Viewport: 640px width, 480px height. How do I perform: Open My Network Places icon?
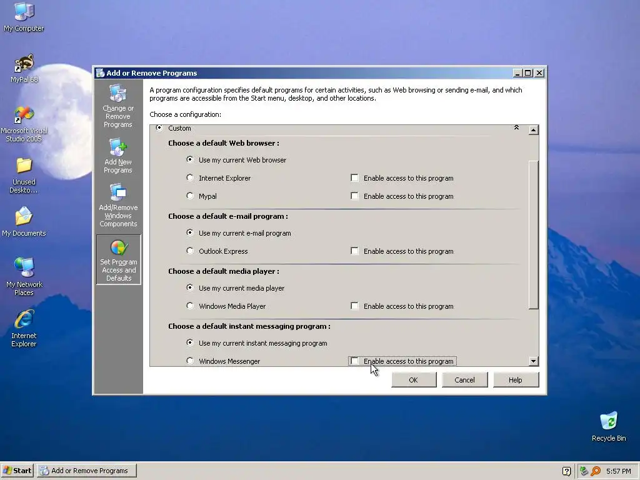point(24,277)
